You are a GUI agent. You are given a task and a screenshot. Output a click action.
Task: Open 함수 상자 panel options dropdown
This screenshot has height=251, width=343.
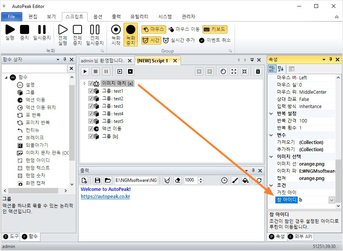58,59
